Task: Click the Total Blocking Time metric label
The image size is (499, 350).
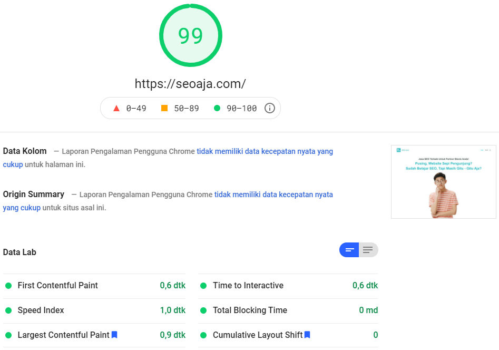Action: (250, 310)
